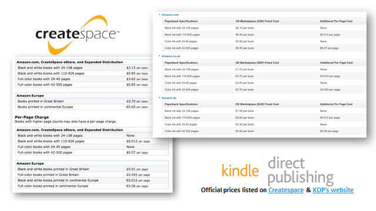Select the first 'Amazon Europe' table heading

pos(30,96)
